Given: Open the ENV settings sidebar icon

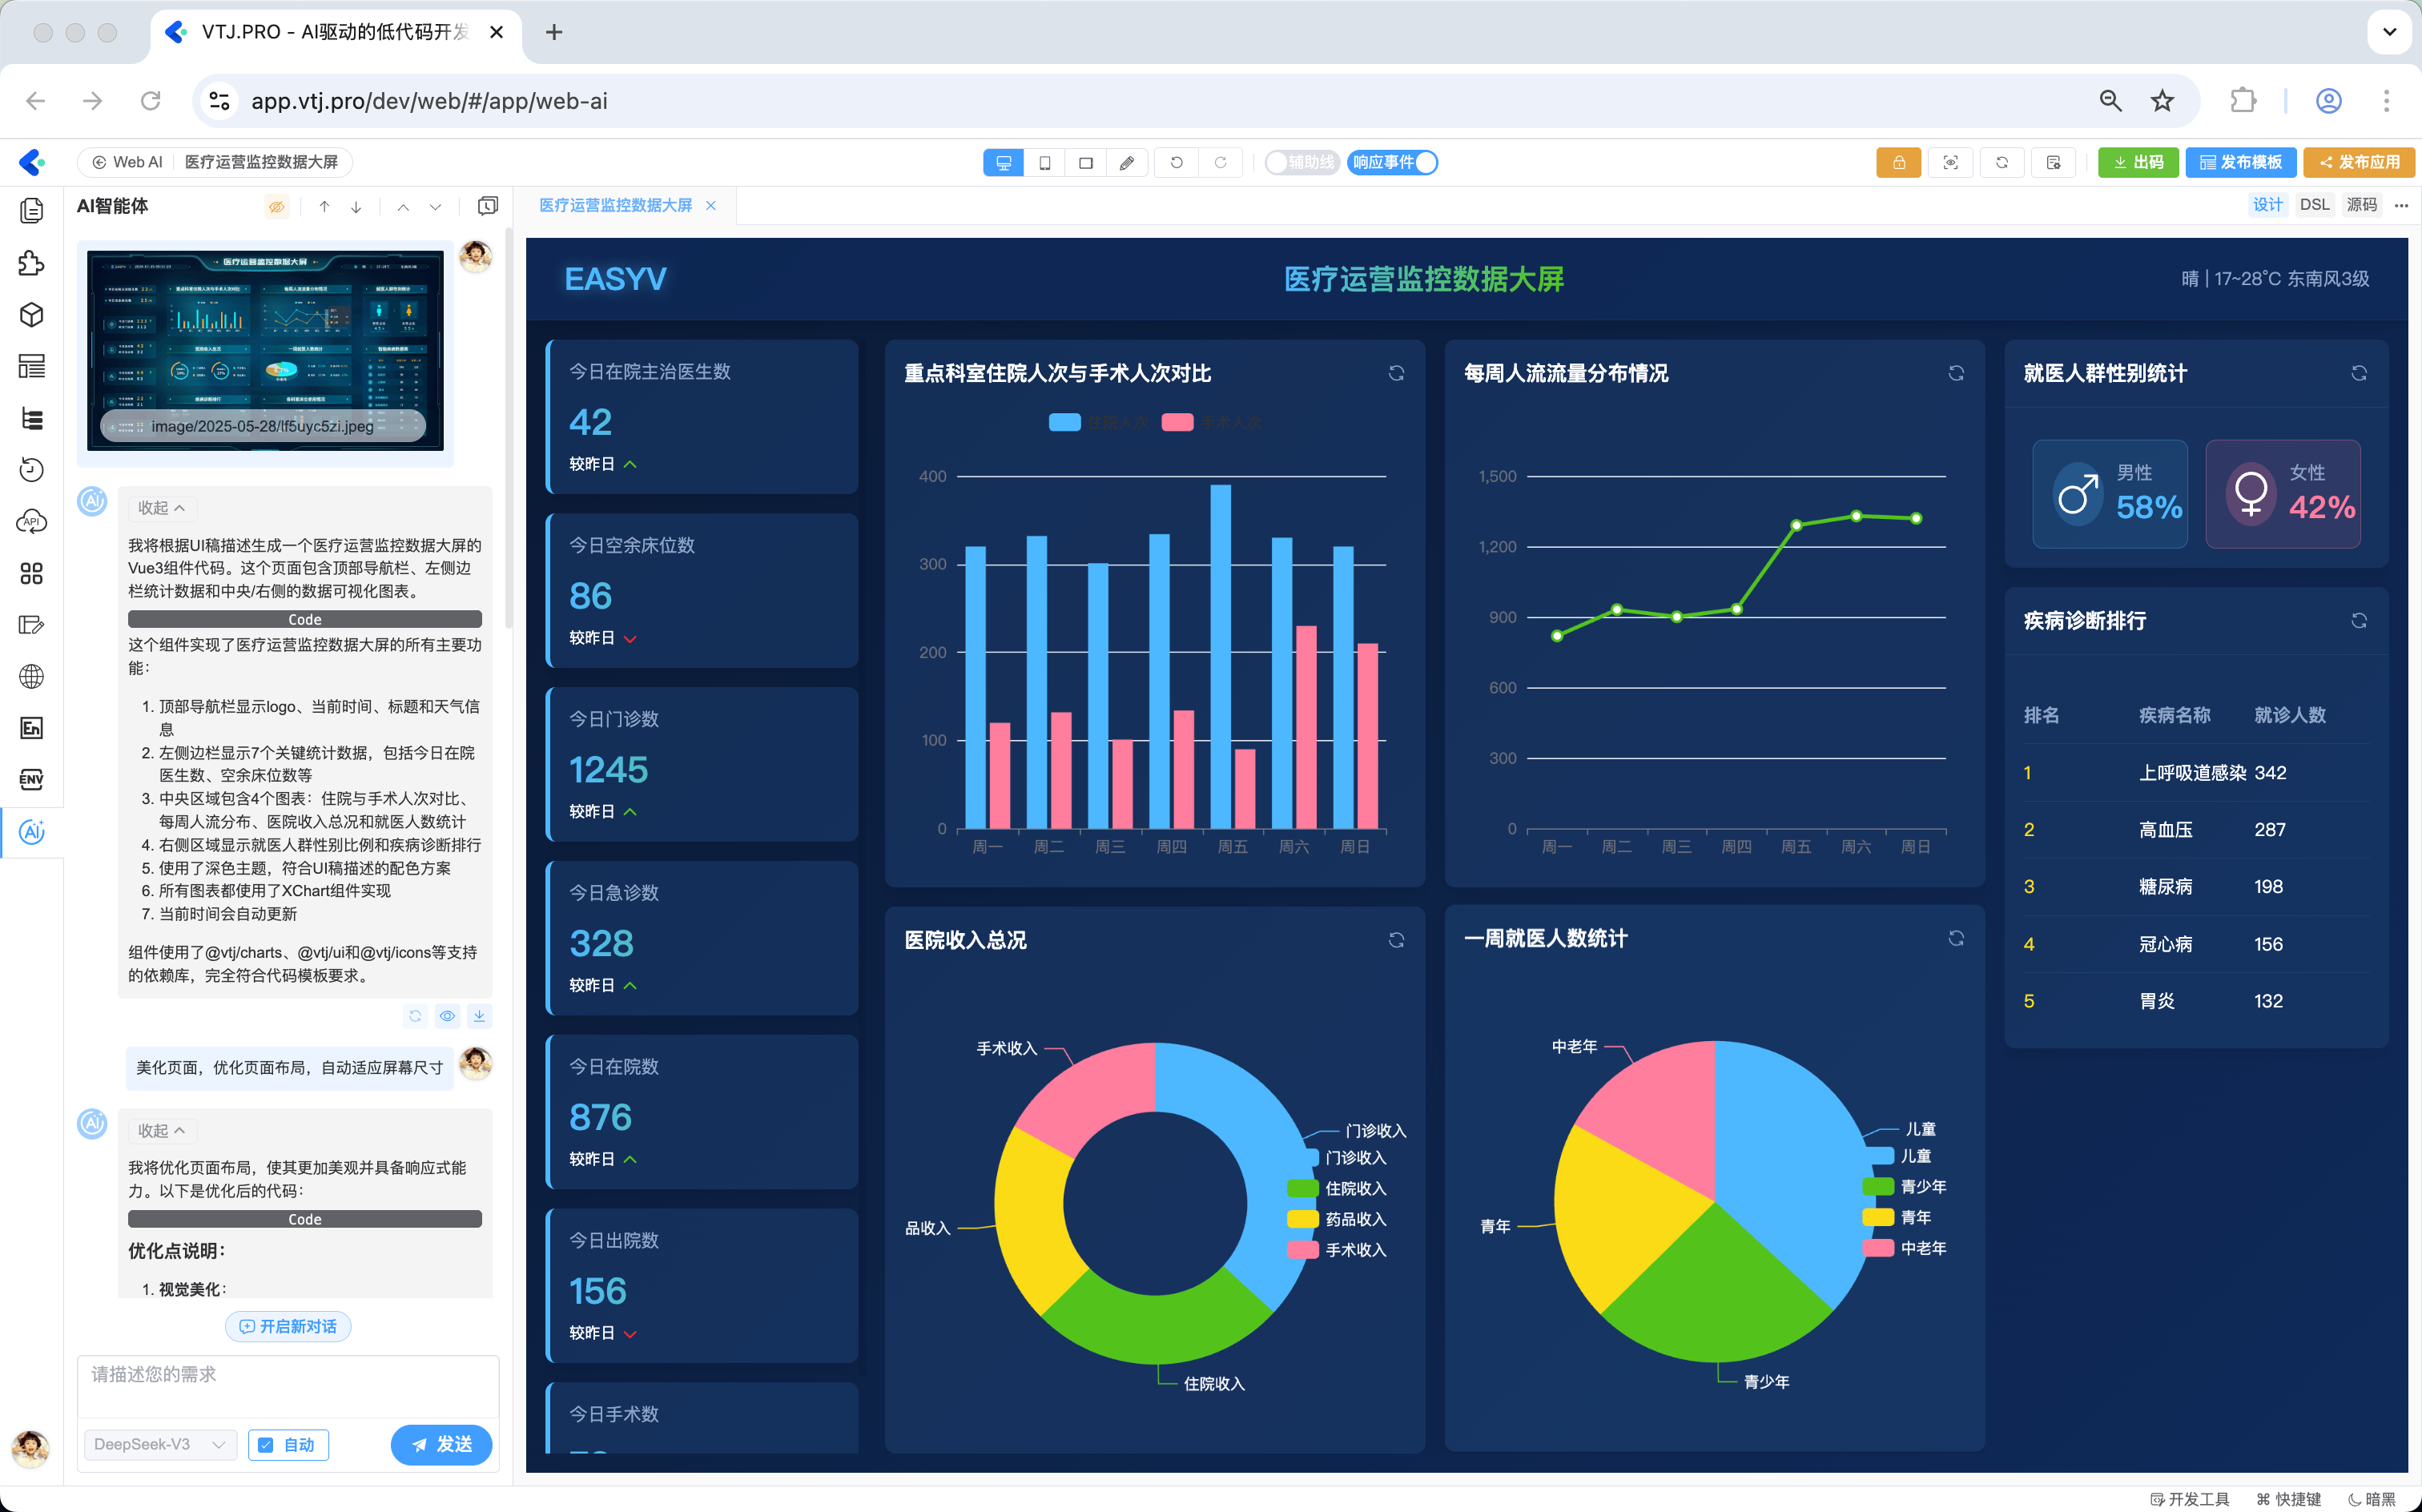Looking at the screenshot, I should pos(31,779).
